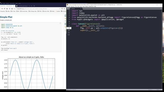Open Sublime Text Tools menu

pos(84,6)
